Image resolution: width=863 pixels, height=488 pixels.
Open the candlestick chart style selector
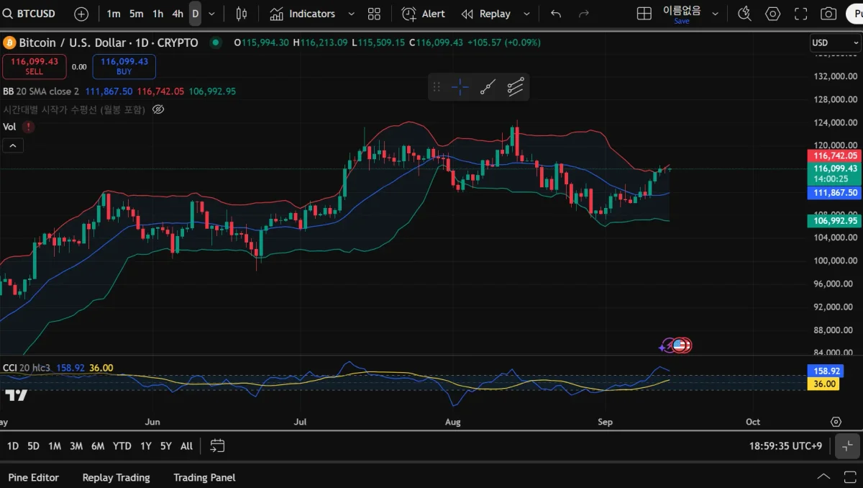242,14
